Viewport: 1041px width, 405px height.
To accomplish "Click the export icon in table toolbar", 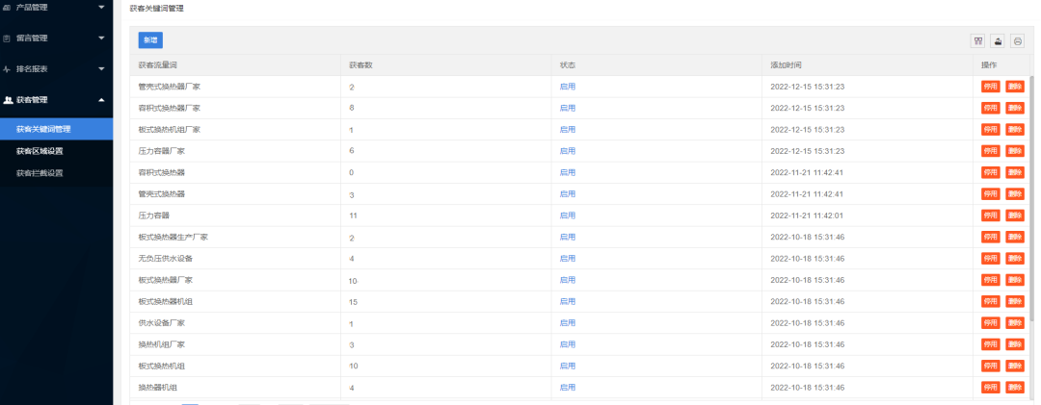I will click(x=998, y=40).
